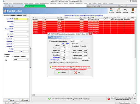Switch to the Aralıklar filter tab

13,15
